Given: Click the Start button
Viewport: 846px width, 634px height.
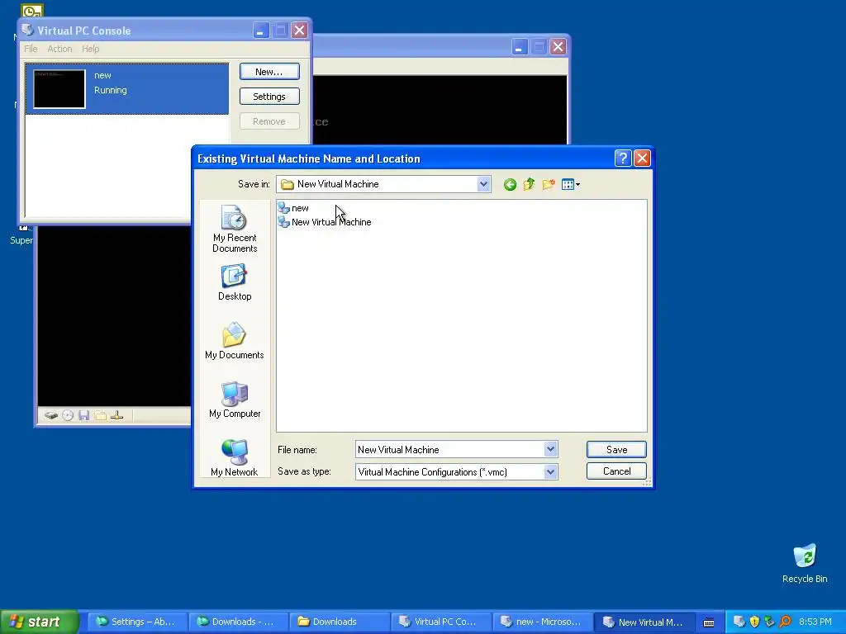Looking at the screenshot, I should (39, 622).
